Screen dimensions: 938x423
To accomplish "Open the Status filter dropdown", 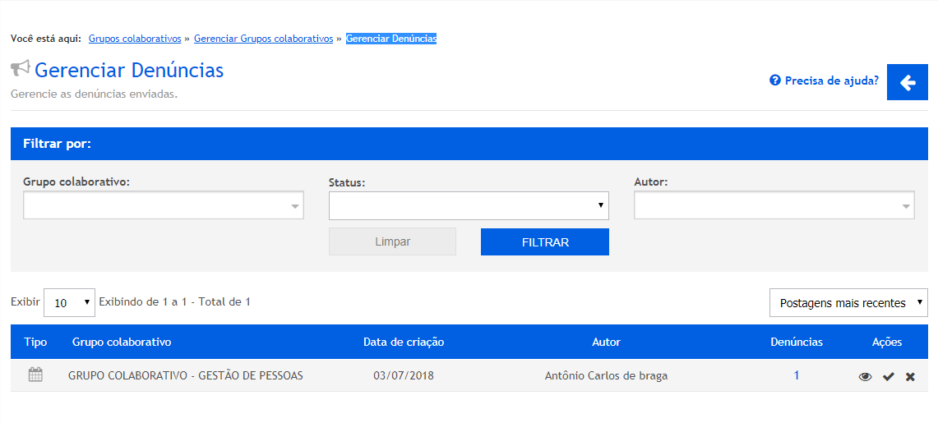I will [469, 206].
